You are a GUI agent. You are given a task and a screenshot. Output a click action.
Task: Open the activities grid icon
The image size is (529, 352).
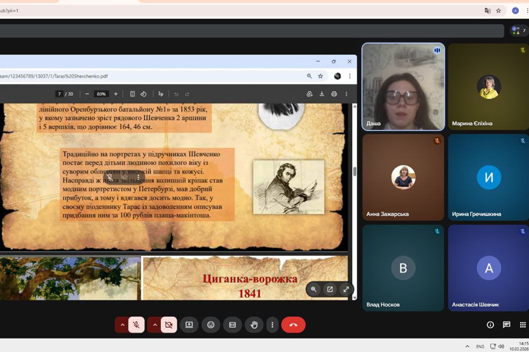[x=523, y=324]
